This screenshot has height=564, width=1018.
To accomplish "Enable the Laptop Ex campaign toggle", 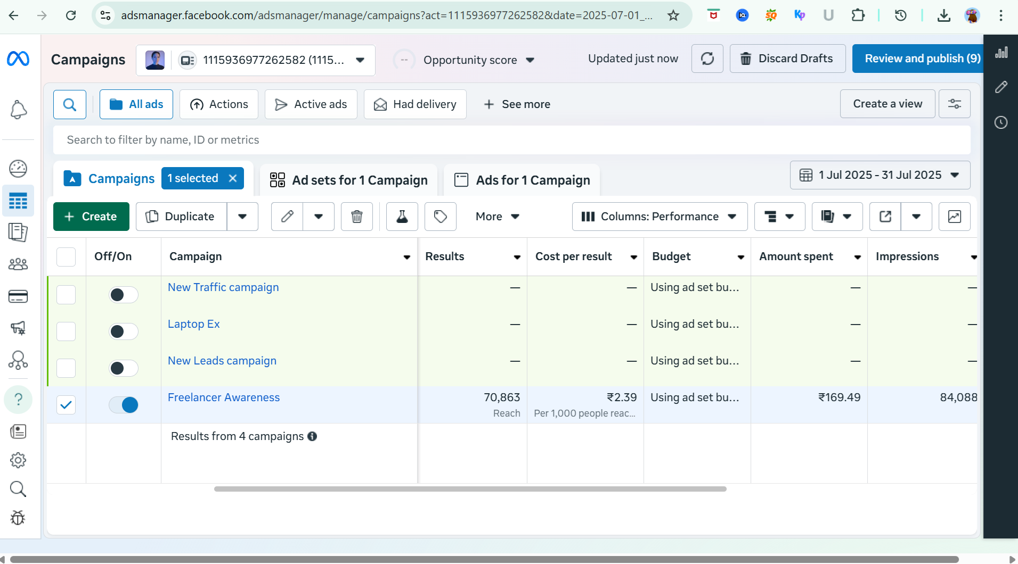I will tap(124, 331).
